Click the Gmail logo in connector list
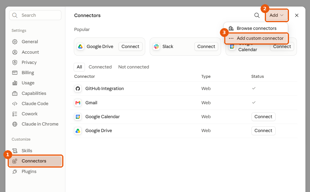The width and height of the screenshot is (310, 192). [78, 103]
